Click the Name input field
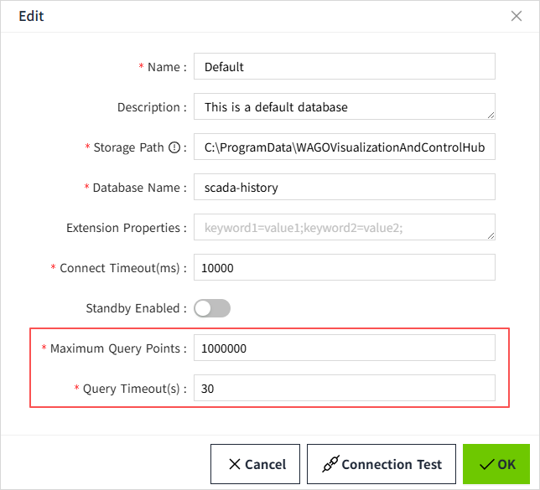This screenshot has height=490, width=540. pos(344,67)
